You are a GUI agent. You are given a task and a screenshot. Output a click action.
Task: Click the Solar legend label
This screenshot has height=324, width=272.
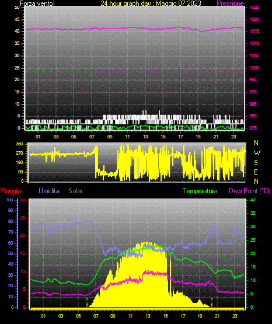click(76, 191)
